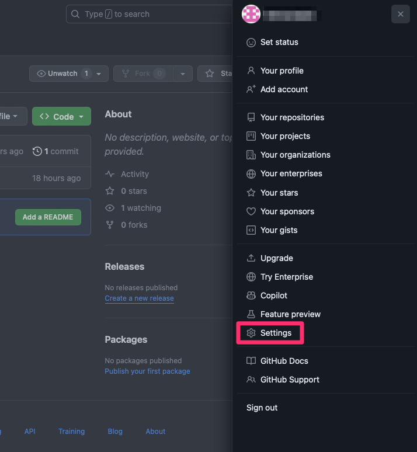The width and height of the screenshot is (417, 452).
Task: Click the beaker icon beside Feature preview
Action: coord(251,314)
